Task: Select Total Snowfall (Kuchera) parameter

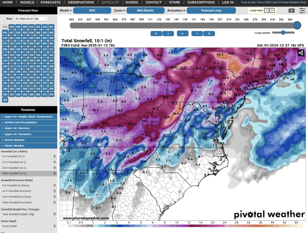Action: click(16, 202)
